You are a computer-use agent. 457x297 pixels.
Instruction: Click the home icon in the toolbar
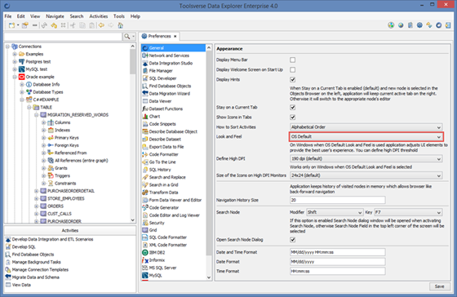coord(121,25)
